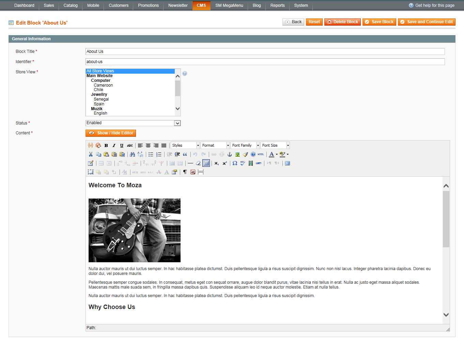Apply superscript formatting

click(x=225, y=163)
